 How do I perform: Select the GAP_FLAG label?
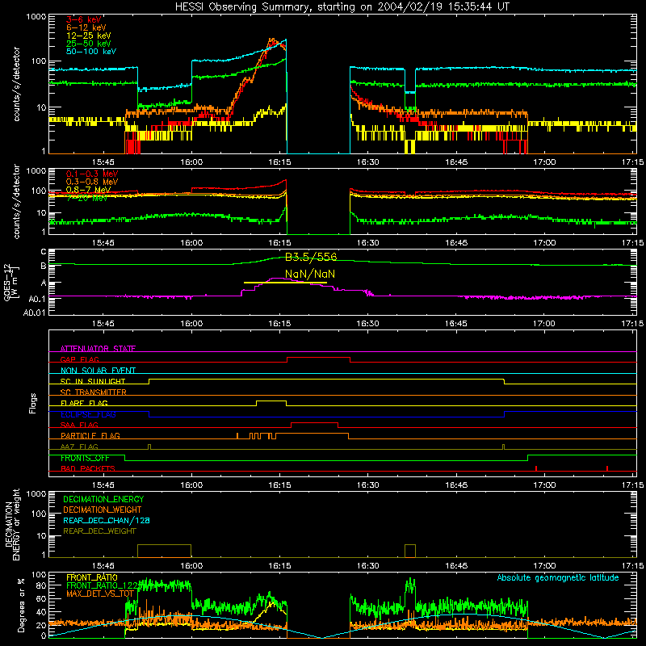[x=79, y=359]
